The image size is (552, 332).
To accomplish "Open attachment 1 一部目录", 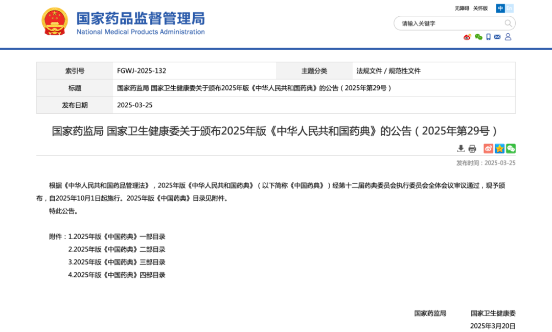I will pos(117,236).
